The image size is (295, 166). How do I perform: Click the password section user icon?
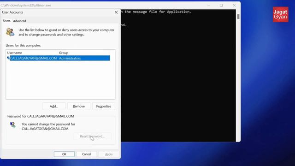pyautogui.click(x=12, y=125)
